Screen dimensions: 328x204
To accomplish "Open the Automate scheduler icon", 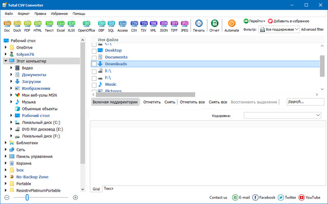I will 232,23.
